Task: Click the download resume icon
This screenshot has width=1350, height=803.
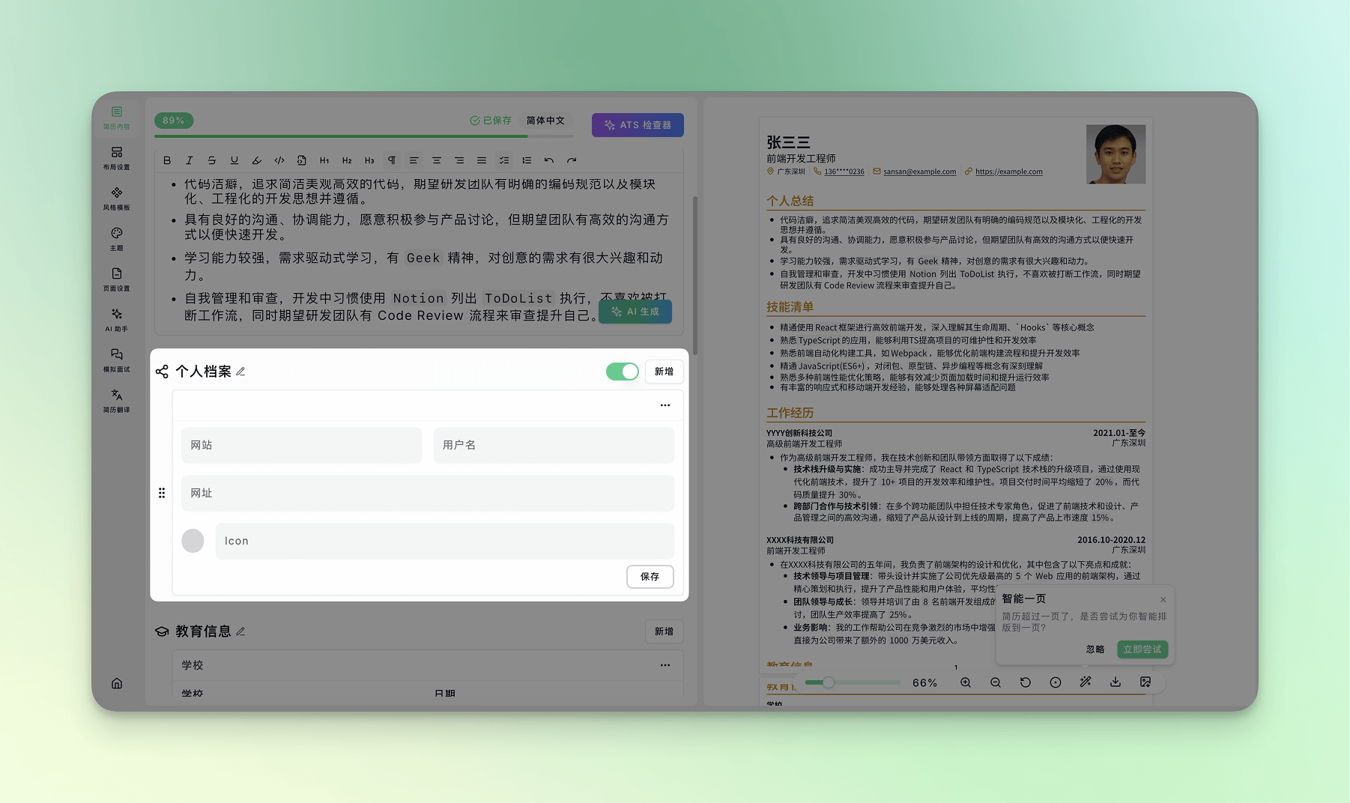Action: coord(1116,682)
